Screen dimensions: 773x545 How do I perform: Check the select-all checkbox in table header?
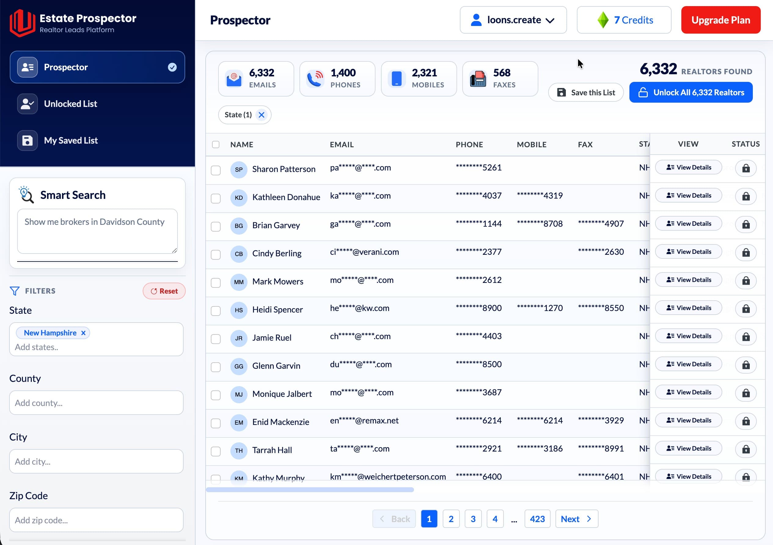pos(216,144)
